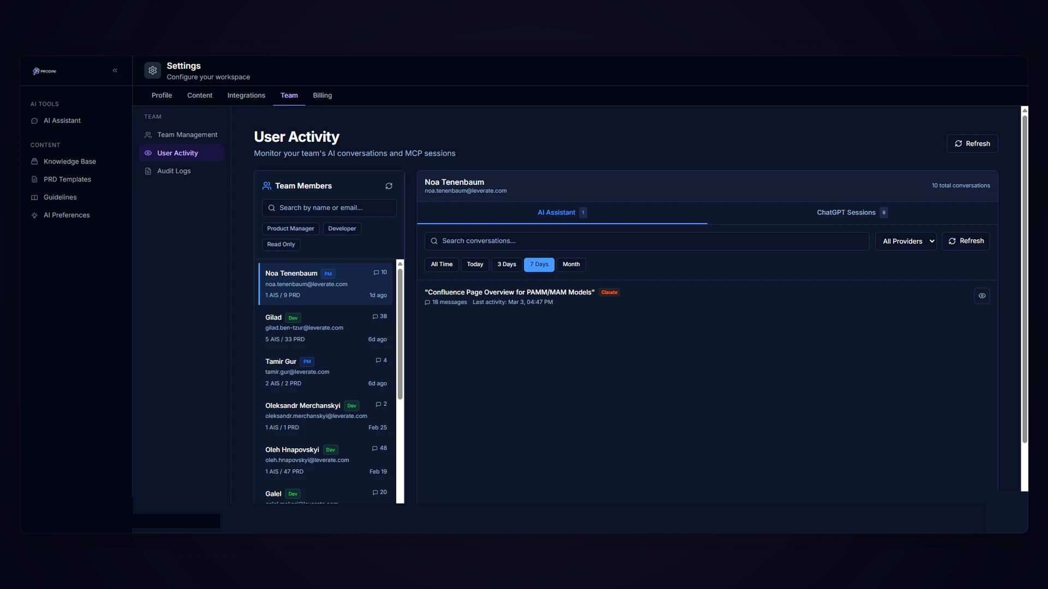Image resolution: width=1048 pixels, height=589 pixels.
Task: Click the team members list scrollbar
Action: click(400, 334)
